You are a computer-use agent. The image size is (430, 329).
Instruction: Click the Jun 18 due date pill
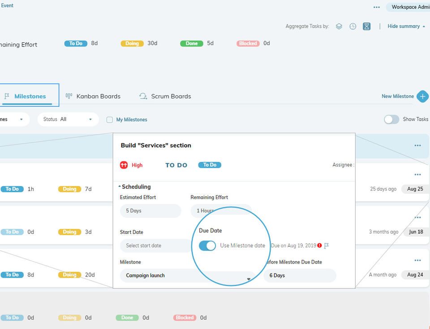[x=416, y=232]
